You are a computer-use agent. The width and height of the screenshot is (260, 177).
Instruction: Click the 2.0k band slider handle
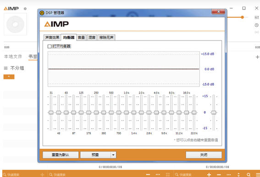(x=141, y=113)
